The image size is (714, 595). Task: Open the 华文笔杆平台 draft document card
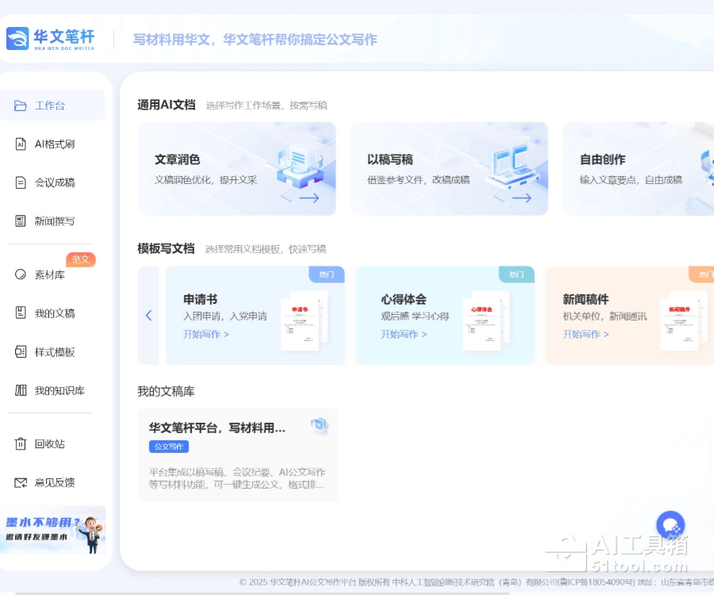(x=237, y=455)
